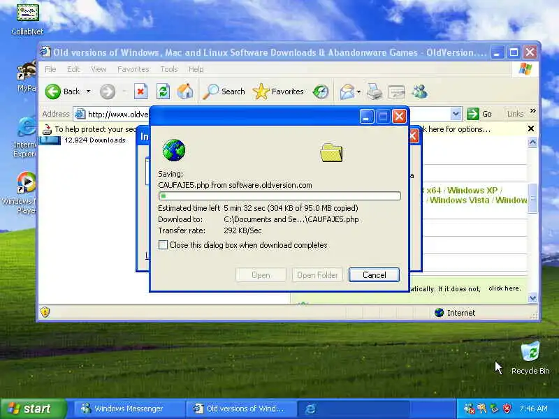Enable Close this dialog box when download completes

[163, 245]
